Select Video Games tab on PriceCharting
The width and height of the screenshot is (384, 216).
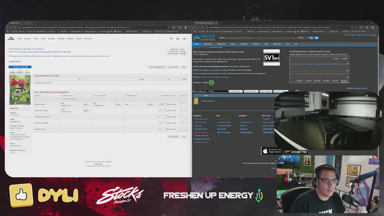(208, 44)
